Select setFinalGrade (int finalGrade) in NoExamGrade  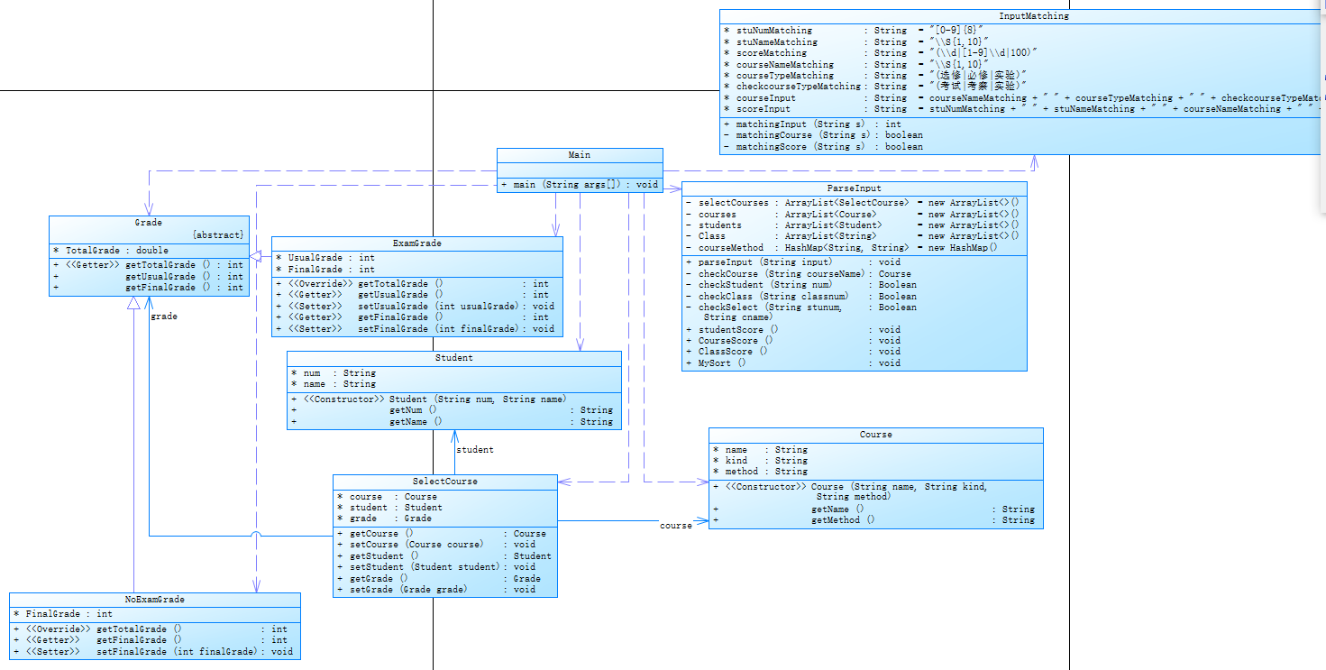click(x=153, y=652)
